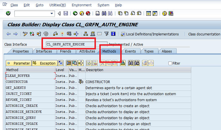Switch to the Interfaces tab

point(44,51)
